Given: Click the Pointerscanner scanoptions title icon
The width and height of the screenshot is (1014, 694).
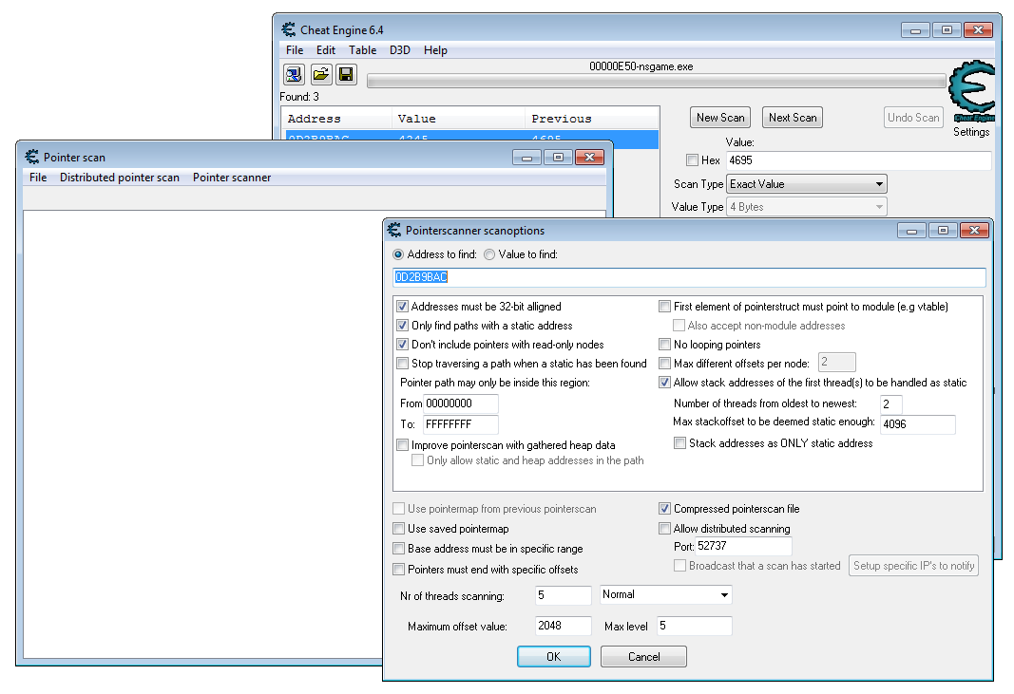Looking at the screenshot, I should tap(393, 230).
